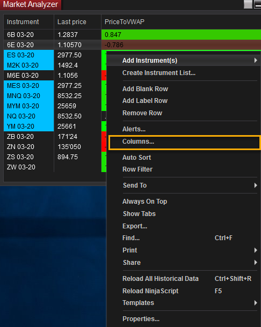Open Properties... at menu bottom

141,319
